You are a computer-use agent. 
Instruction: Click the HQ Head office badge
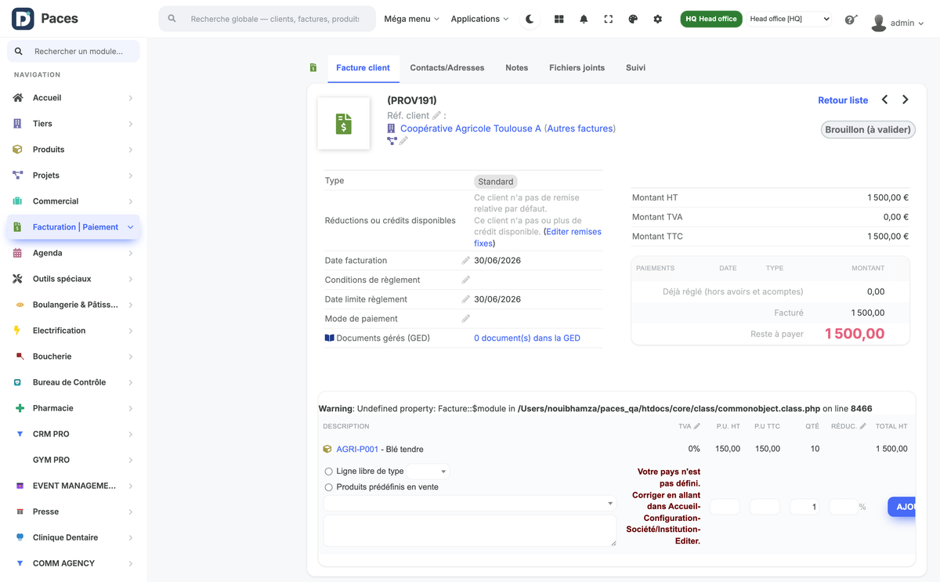[x=711, y=19]
